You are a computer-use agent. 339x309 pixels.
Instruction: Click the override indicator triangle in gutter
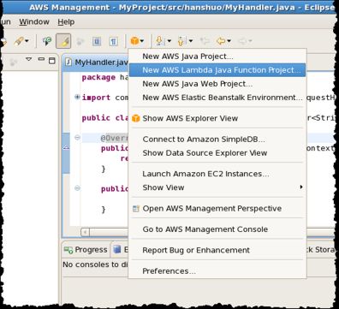pyautogui.click(x=66, y=147)
